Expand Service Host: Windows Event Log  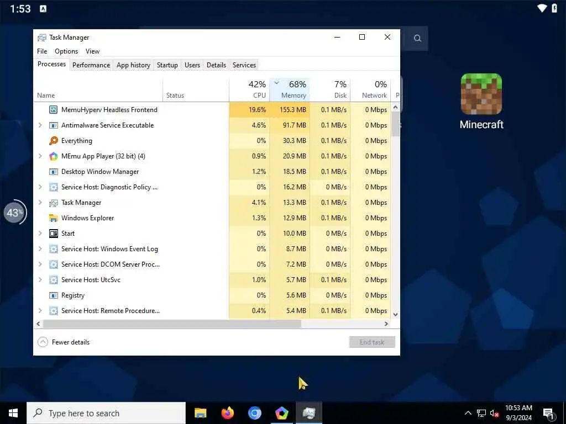tap(40, 249)
